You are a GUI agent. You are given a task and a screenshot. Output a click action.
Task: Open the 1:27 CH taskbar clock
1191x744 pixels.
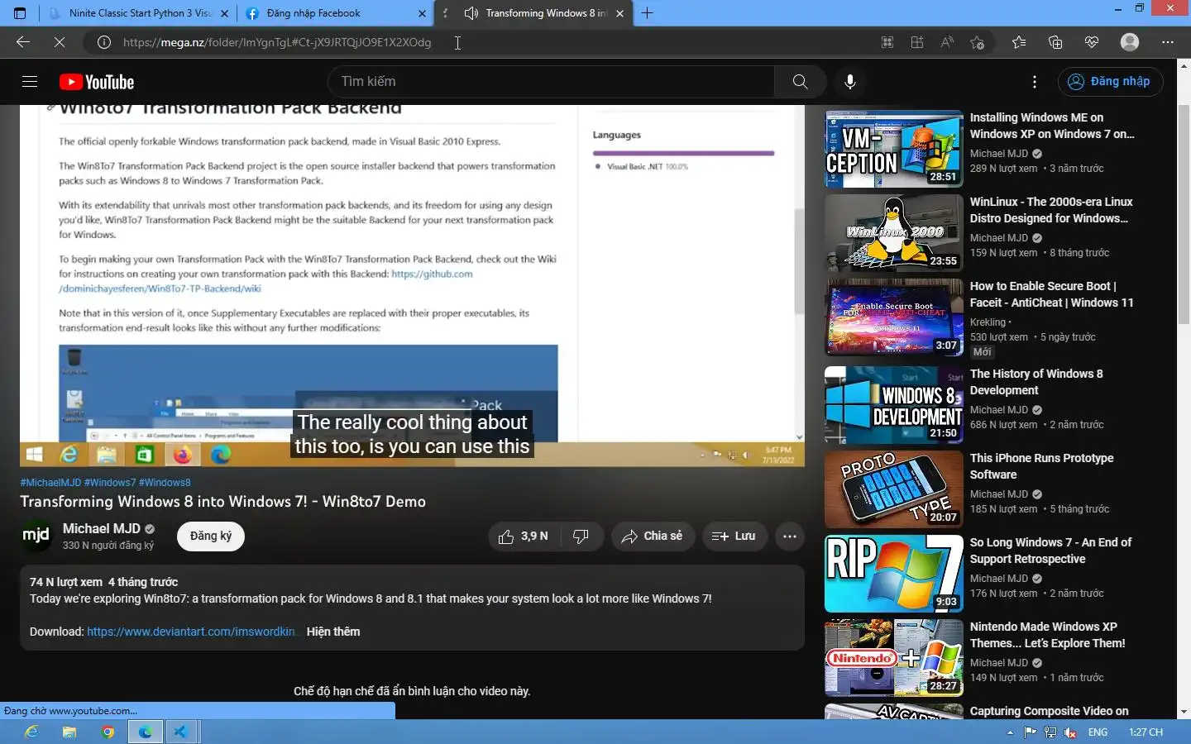(x=1146, y=732)
